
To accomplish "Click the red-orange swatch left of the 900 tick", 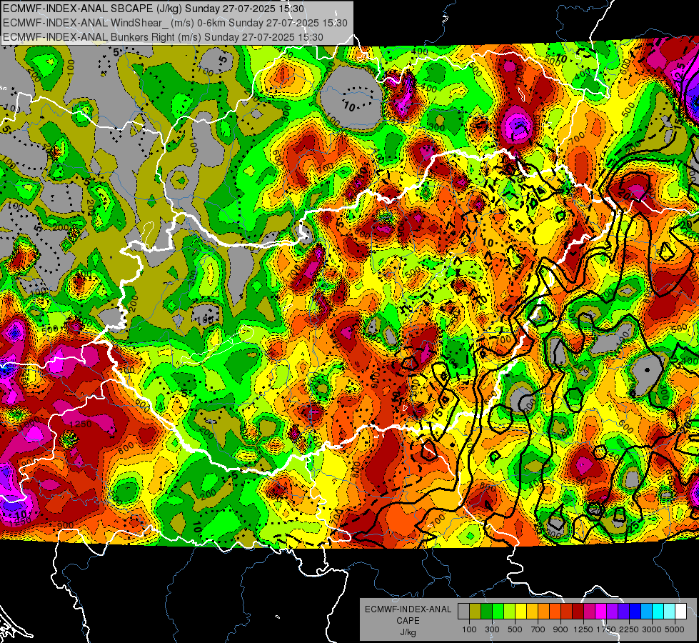I will click(555, 612).
